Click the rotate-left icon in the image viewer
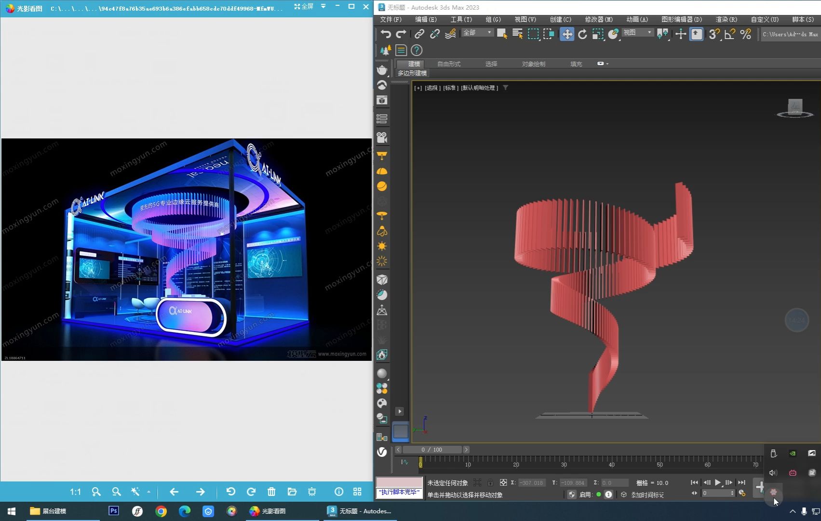Screen dimensions: 821x521 [x=231, y=492]
